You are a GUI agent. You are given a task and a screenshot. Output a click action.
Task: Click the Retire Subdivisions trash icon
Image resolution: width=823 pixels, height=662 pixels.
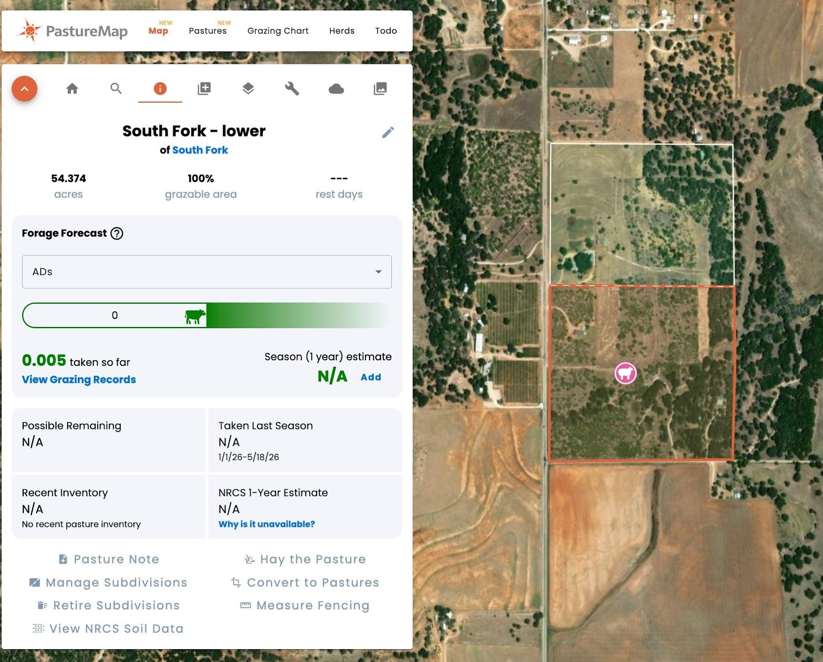pos(43,605)
